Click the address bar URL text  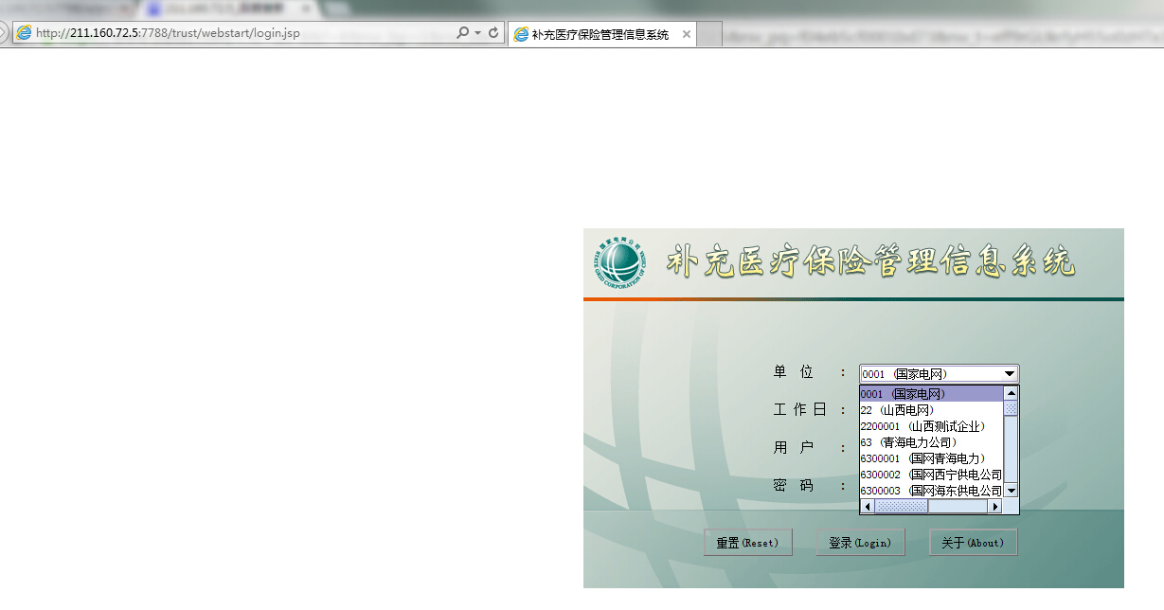[x=168, y=33]
